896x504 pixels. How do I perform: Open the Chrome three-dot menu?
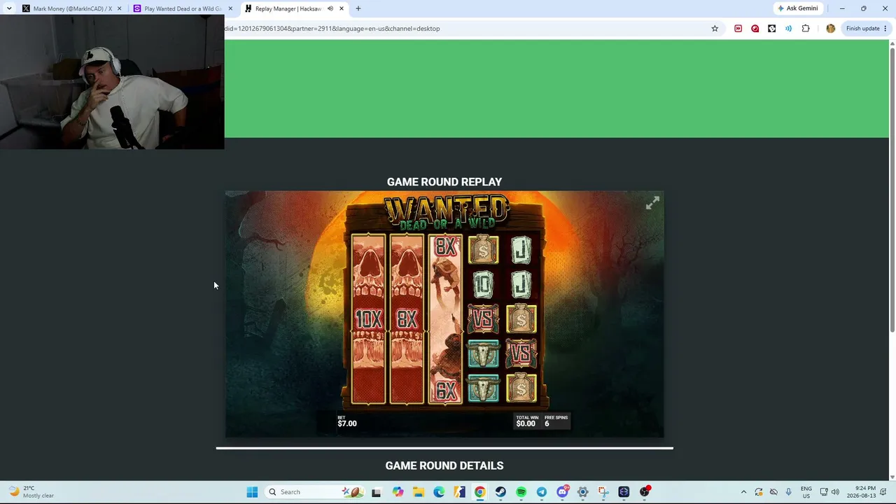885,29
